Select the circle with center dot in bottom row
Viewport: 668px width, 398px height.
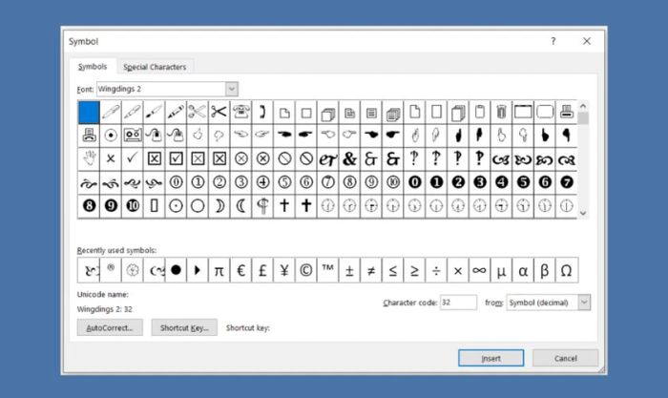click(176, 206)
